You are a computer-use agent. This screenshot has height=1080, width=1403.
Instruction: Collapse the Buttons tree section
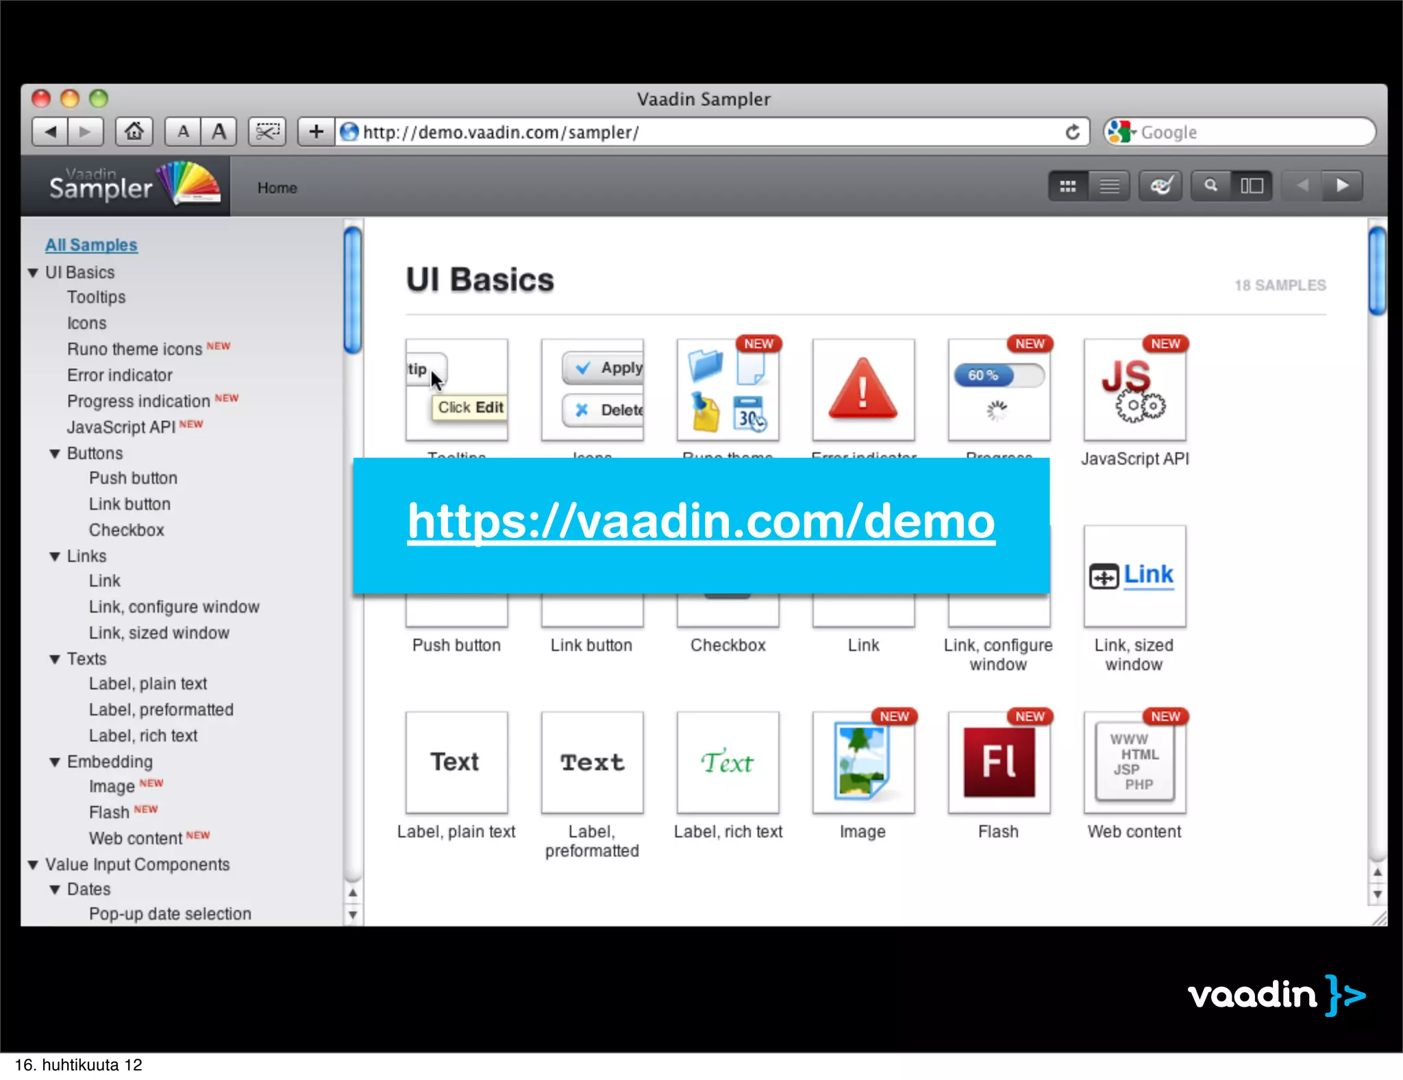click(55, 454)
